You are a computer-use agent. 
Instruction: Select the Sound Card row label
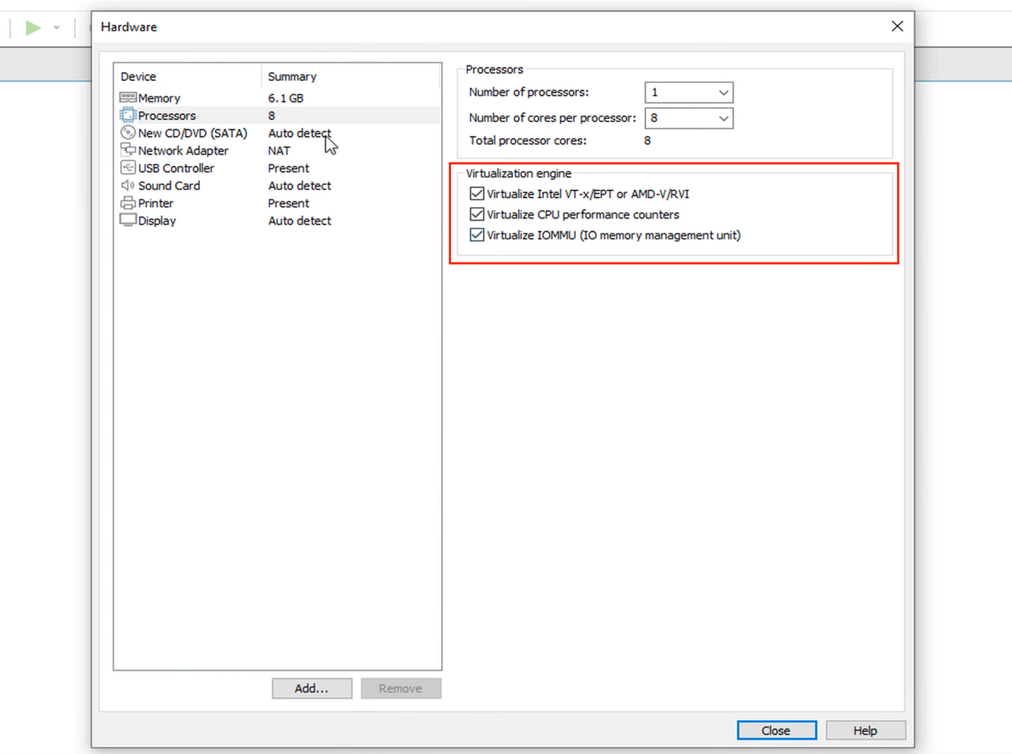pyautogui.click(x=169, y=185)
